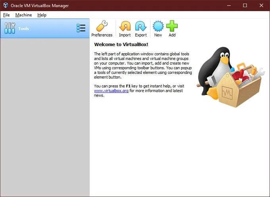Click the Oracle VM VirtualBox Manager title text
The height and width of the screenshot is (197, 270).
pos(41,6)
